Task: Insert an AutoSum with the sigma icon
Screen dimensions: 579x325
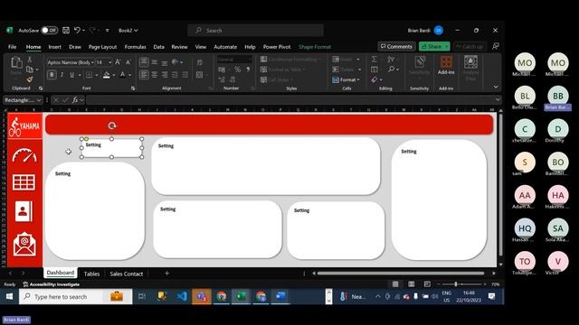Action: pyautogui.click(x=374, y=60)
